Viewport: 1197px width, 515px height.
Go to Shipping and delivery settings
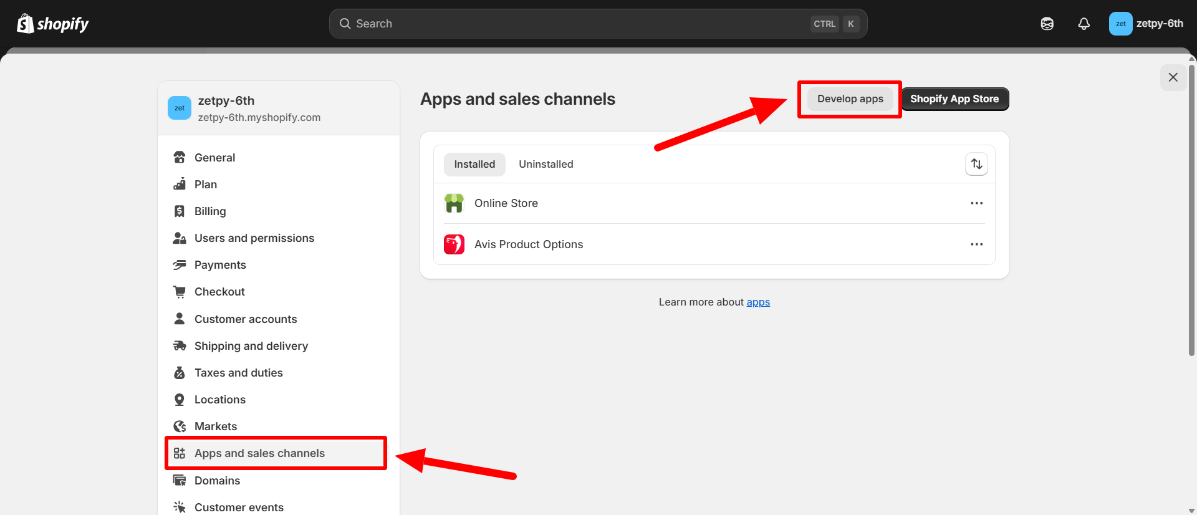click(x=251, y=346)
